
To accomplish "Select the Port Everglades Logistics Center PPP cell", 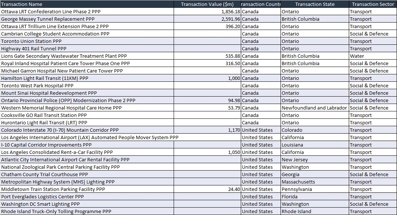I will (87, 196).
